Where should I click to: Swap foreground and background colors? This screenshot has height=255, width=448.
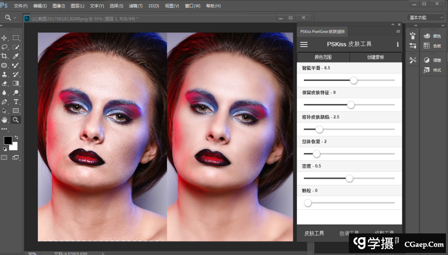pos(17,137)
